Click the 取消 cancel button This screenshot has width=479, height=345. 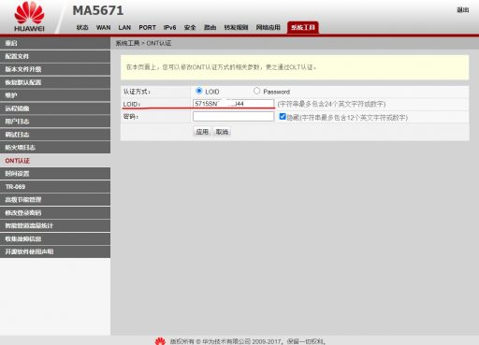click(222, 132)
